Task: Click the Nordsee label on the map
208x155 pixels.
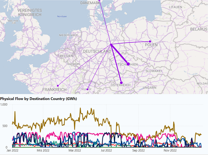Action: pyautogui.click(x=62, y=16)
